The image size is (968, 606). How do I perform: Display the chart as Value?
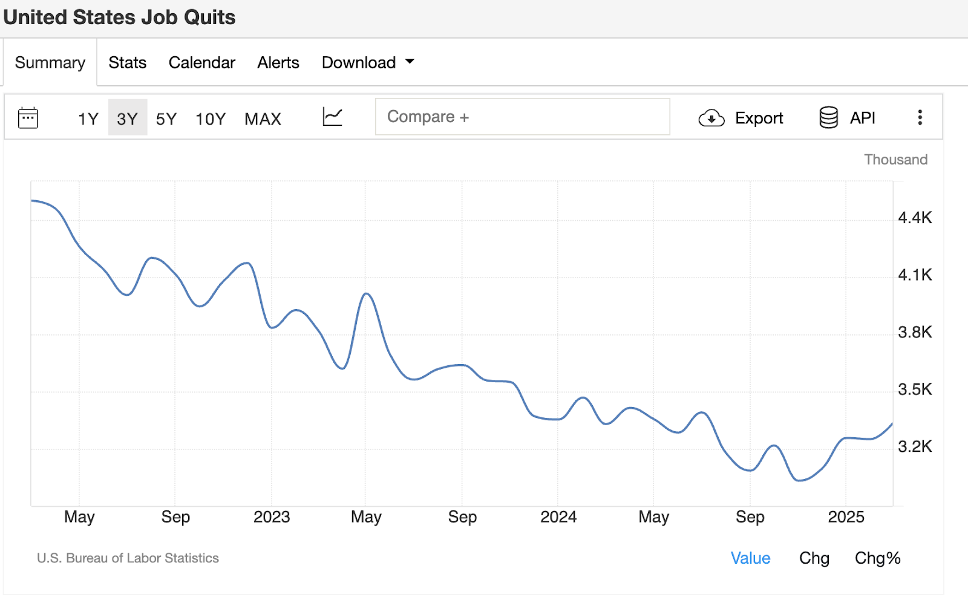click(750, 558)
